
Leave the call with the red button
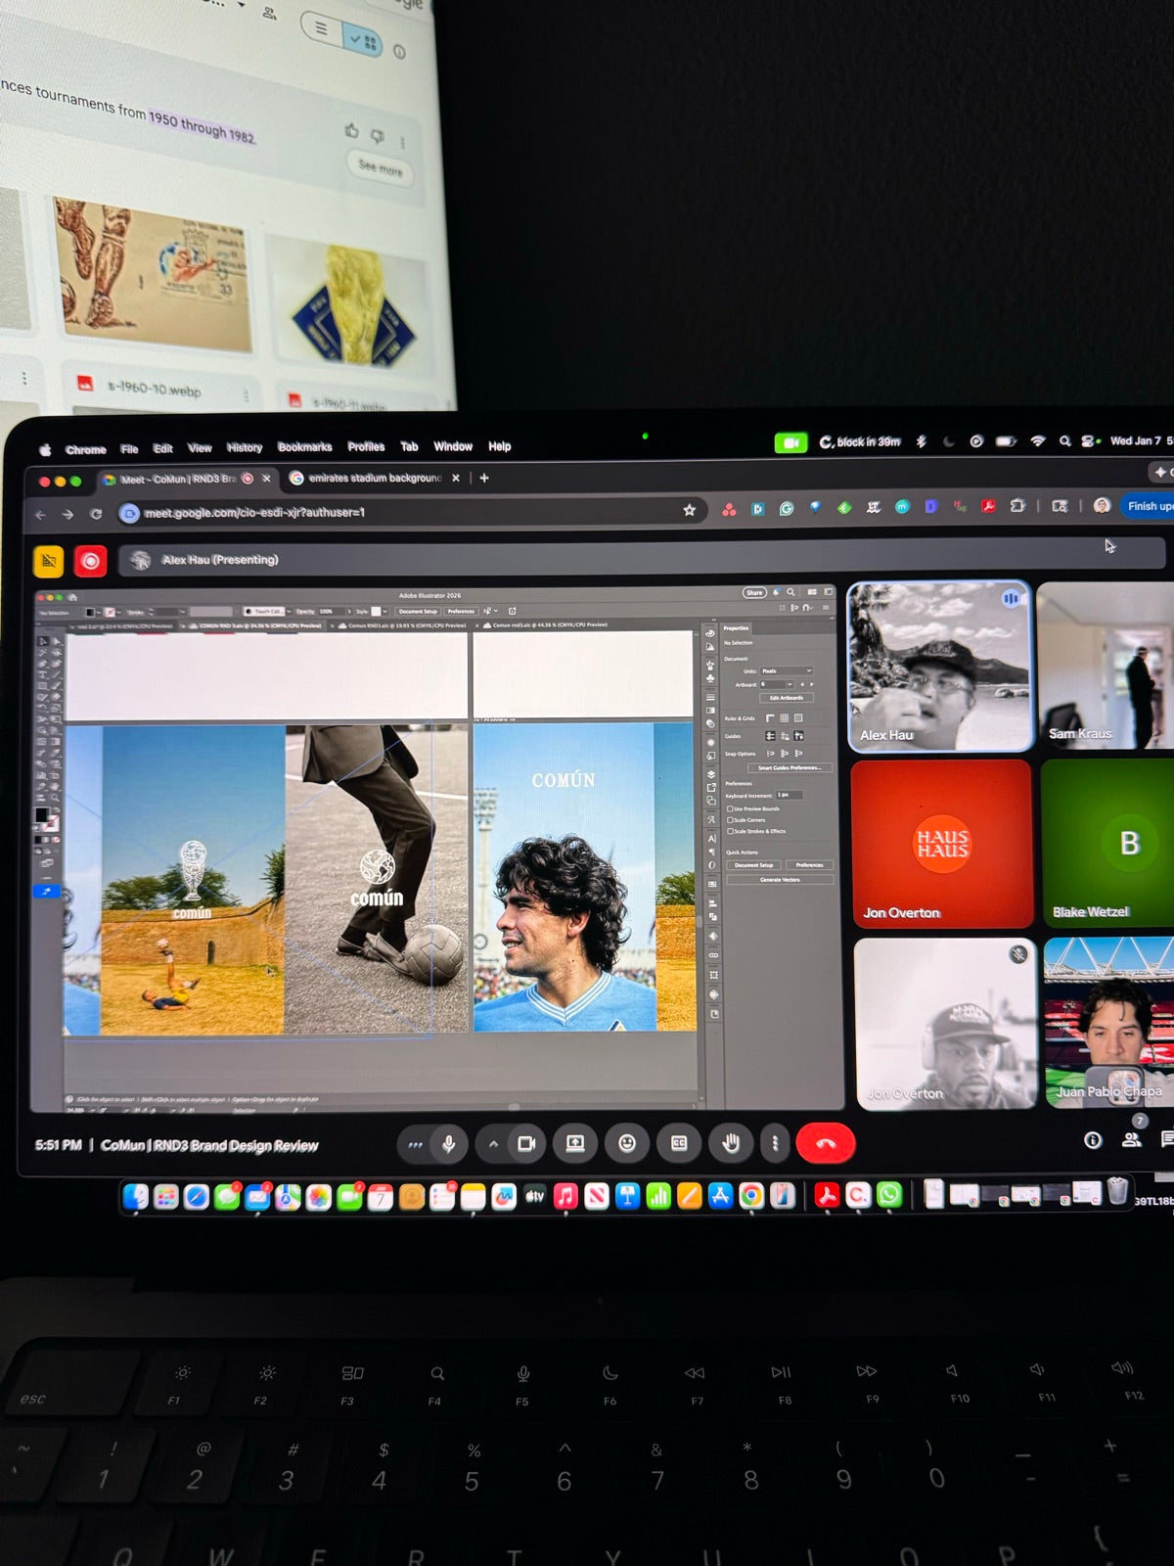pyautogui.click(x=826, y=1143)
